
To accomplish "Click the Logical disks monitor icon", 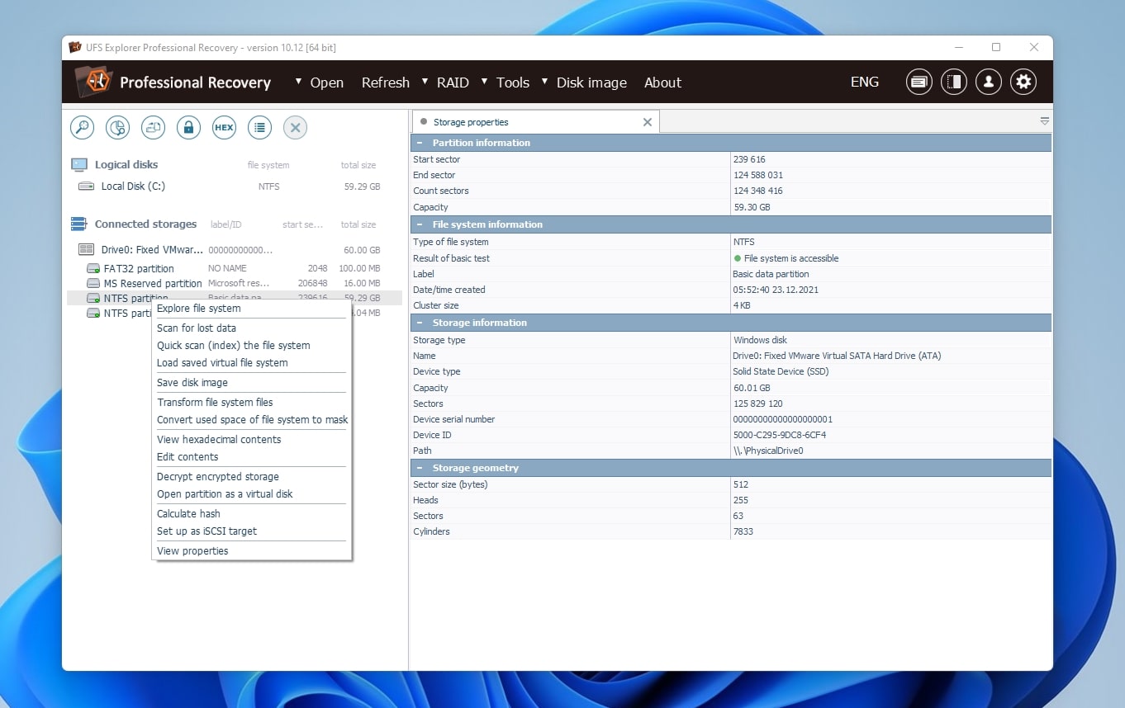I will tap(79, 164).
